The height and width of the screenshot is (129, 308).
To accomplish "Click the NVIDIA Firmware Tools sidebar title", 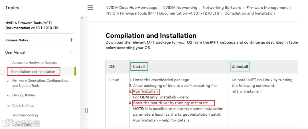I will [29, 25].
